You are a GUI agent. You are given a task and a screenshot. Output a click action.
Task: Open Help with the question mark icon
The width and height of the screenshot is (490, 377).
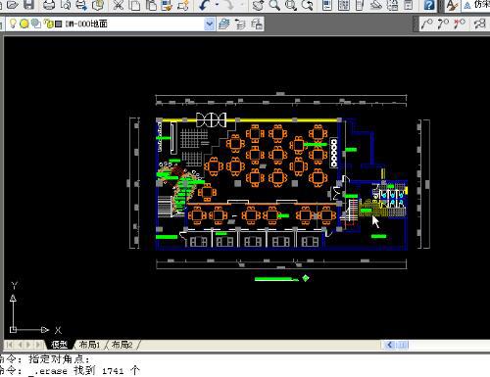(x=429, y=5)
